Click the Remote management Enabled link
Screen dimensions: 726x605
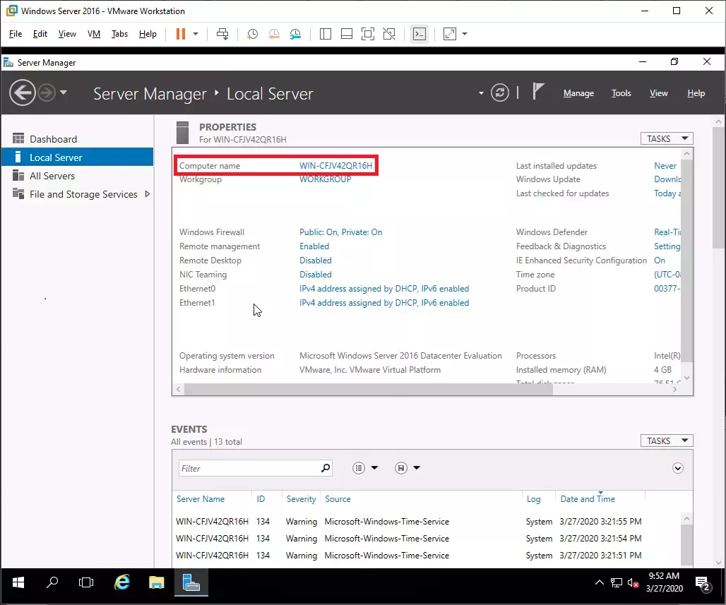click(x=314, y=246)
